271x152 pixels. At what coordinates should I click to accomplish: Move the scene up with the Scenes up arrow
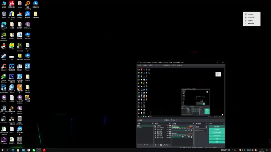144,145
